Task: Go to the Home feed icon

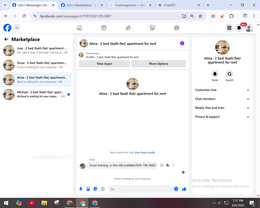Action: [80, 28]
